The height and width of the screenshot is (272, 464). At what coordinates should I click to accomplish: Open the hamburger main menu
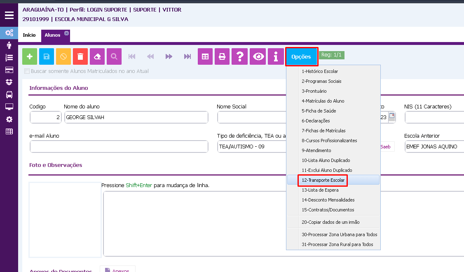(x=9, y=16)
